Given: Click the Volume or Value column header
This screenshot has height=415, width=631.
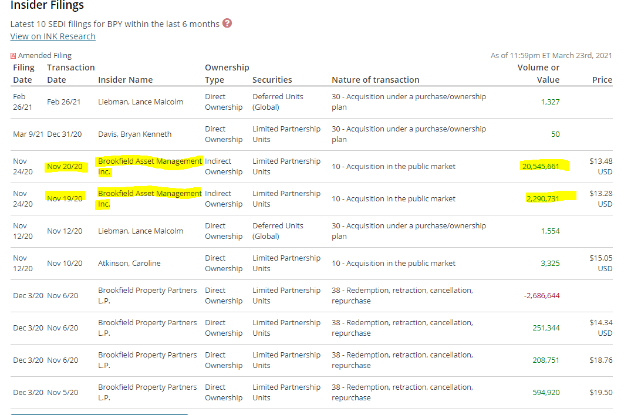Looking at the screenshot, I should coord(538,73).
